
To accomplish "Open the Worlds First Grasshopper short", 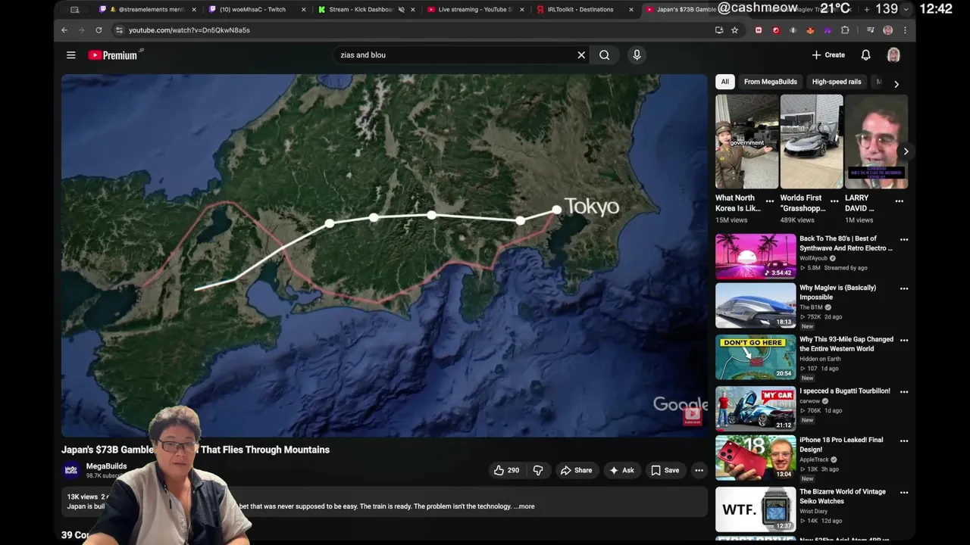I will click(812, 142).
